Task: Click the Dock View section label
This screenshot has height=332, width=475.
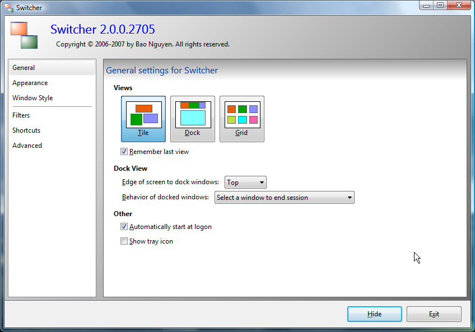Action: [131, 169]
